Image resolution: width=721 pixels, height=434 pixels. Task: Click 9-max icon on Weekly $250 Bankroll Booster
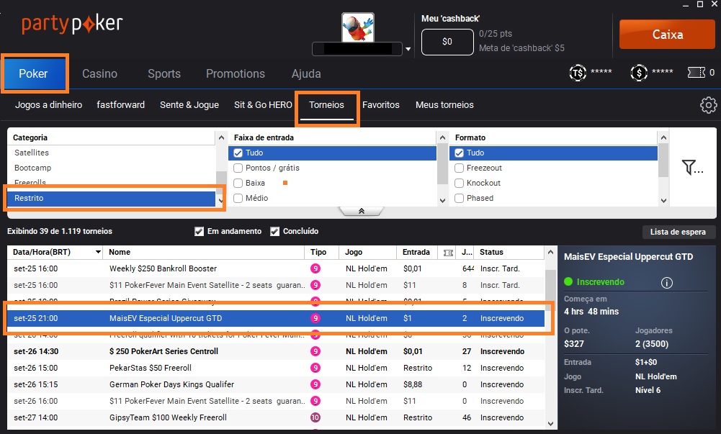pos(315,268)
